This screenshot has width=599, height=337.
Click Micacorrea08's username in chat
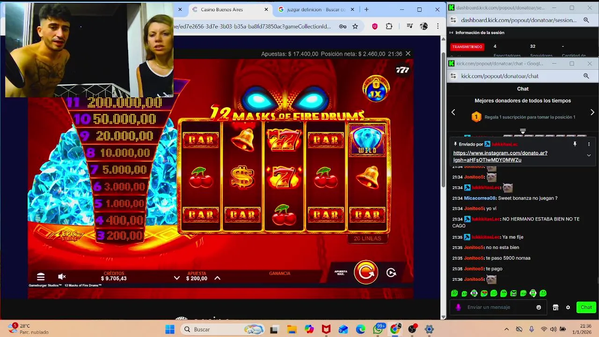(479, 198)
